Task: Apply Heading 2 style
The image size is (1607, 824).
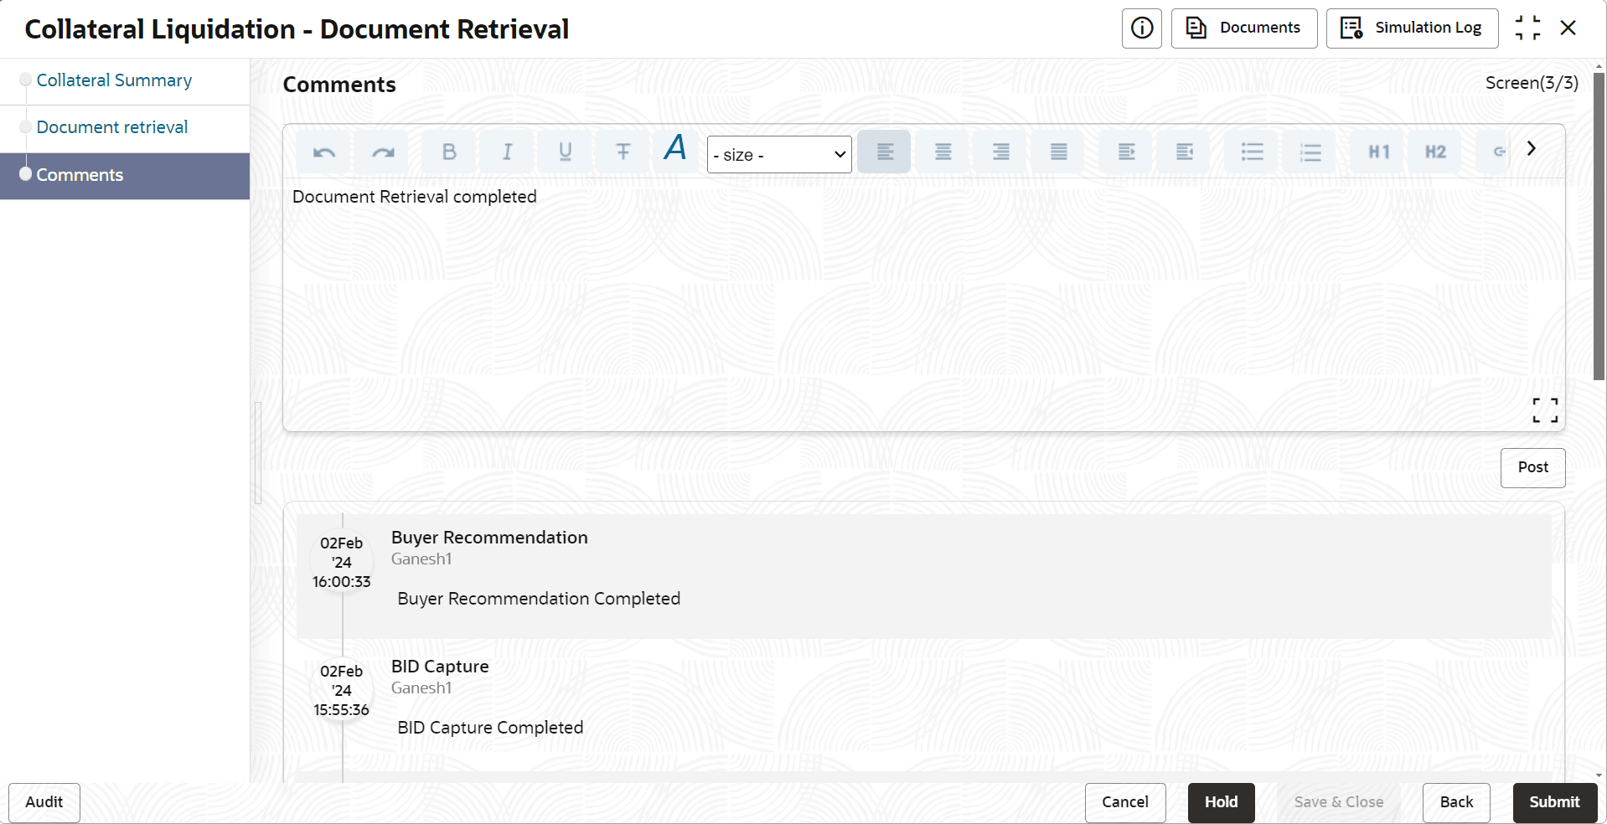Action: (1435, 152)
